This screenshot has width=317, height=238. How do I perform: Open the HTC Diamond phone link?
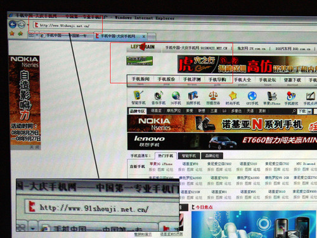[x=306, y=164]
